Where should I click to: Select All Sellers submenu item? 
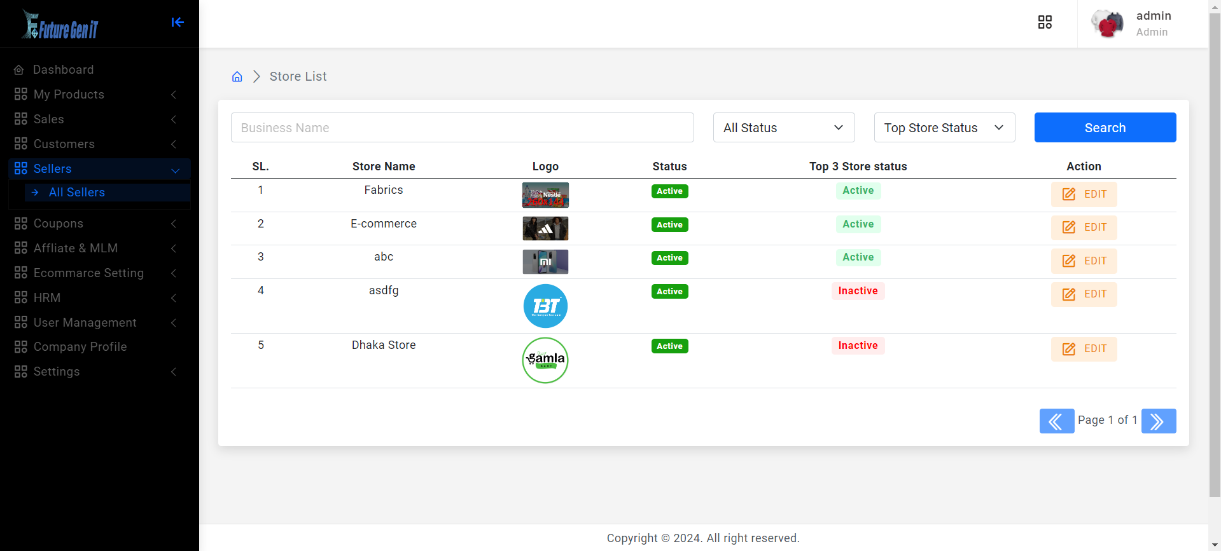click(76, 193)
